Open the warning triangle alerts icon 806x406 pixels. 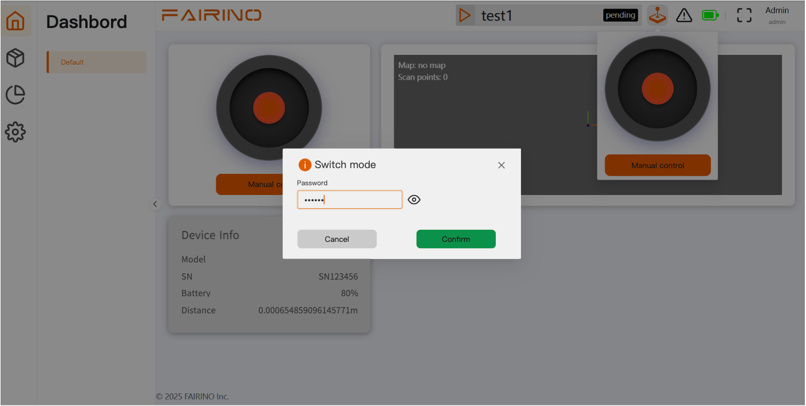coord(684,15)
